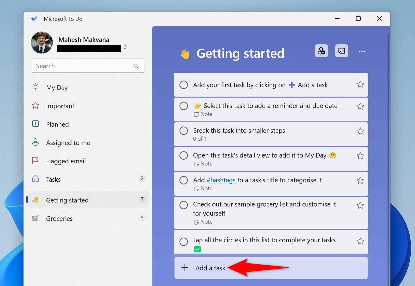Complete the 'Select this task' reminder item
415x286 pixels.
(184, 106)
